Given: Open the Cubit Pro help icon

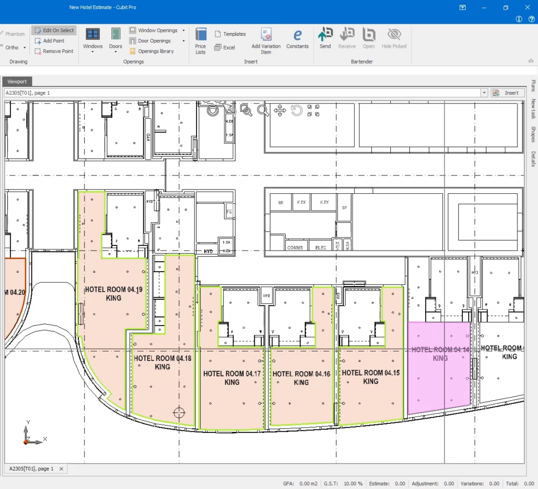Looking at the screenshot, I should (x=531, y=19).
